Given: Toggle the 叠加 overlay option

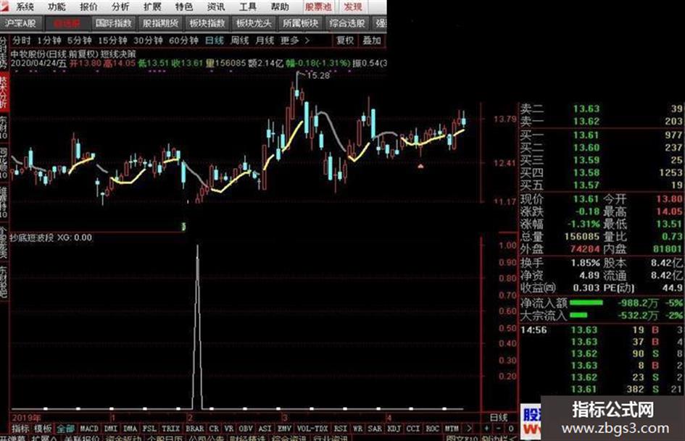Looking at the screenshot, I should coord(372,41).
